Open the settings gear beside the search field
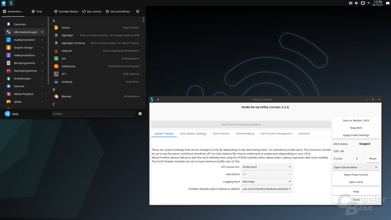 [140, 113]
